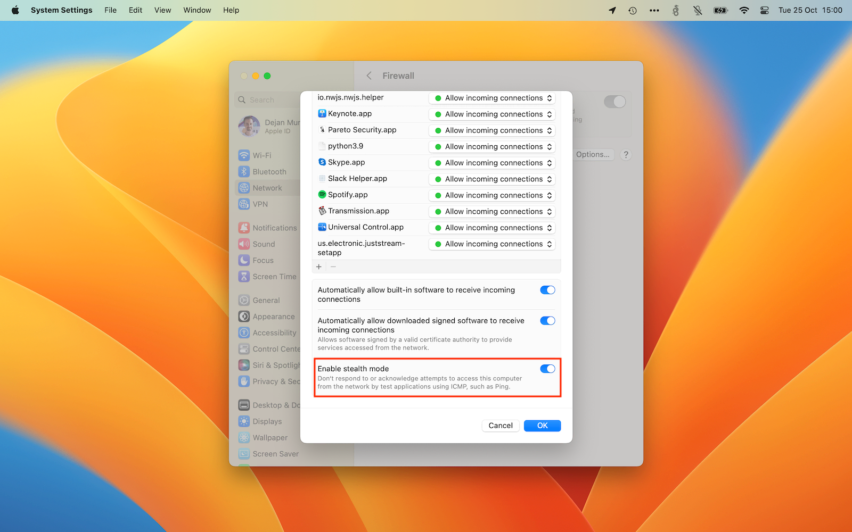Viewport: 852px width, 532px height.
Task: Change Slack Helper.app incoming connections setting
Action: tap(493, 179)
